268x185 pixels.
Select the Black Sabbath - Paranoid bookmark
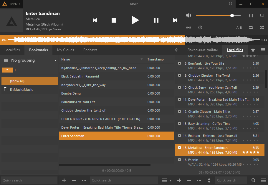(116, 76)
